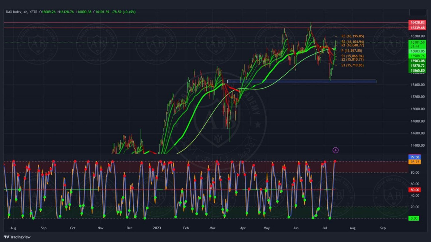Click the R3 pivot level label

352,36
